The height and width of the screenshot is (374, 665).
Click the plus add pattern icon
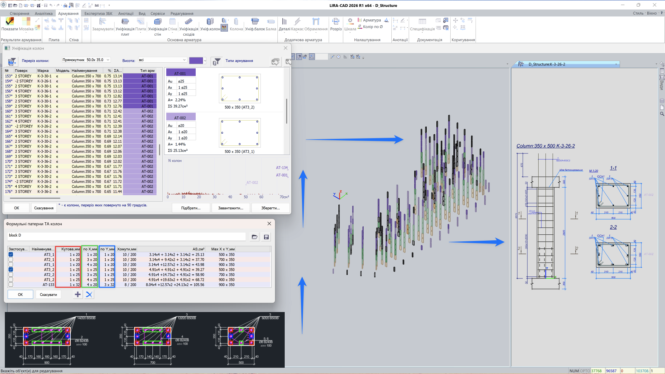(78, 295)
